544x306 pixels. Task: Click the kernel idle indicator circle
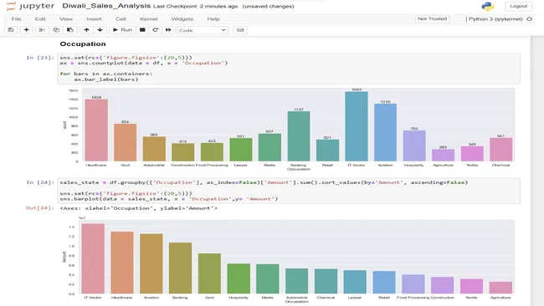530,19
